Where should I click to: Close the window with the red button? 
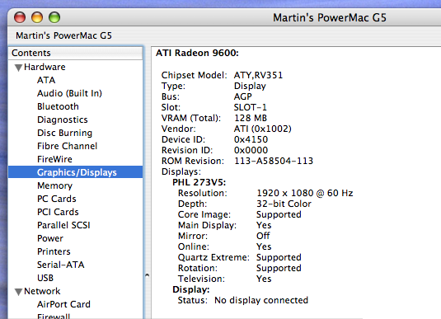[20, 17]
